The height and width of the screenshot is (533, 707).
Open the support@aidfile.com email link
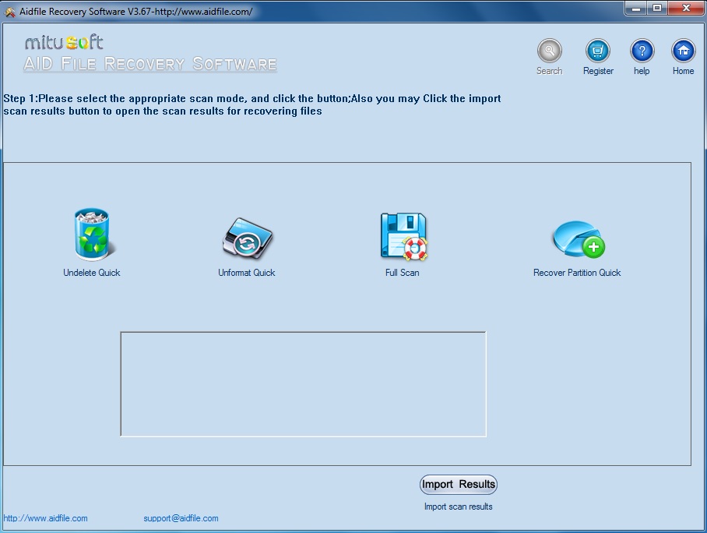pyautogui.click(x=181, y=518)
